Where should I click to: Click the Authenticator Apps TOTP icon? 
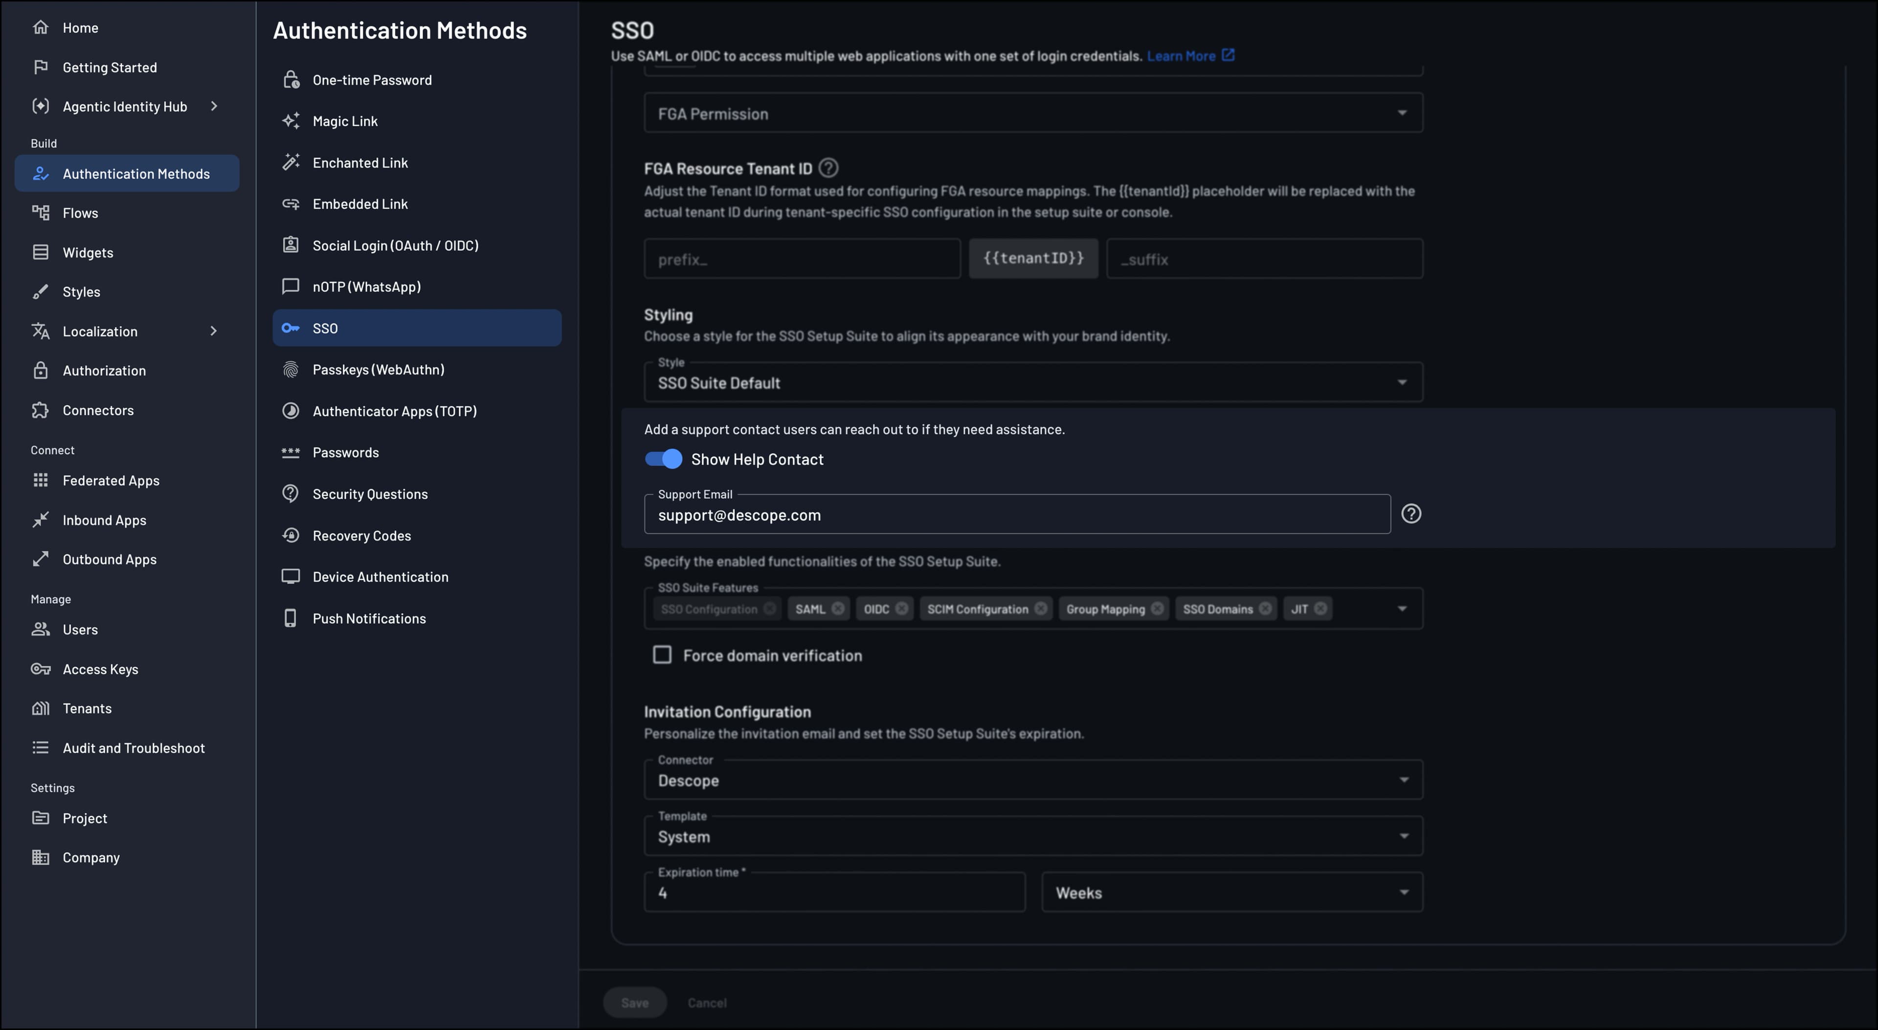coord(291,411)
